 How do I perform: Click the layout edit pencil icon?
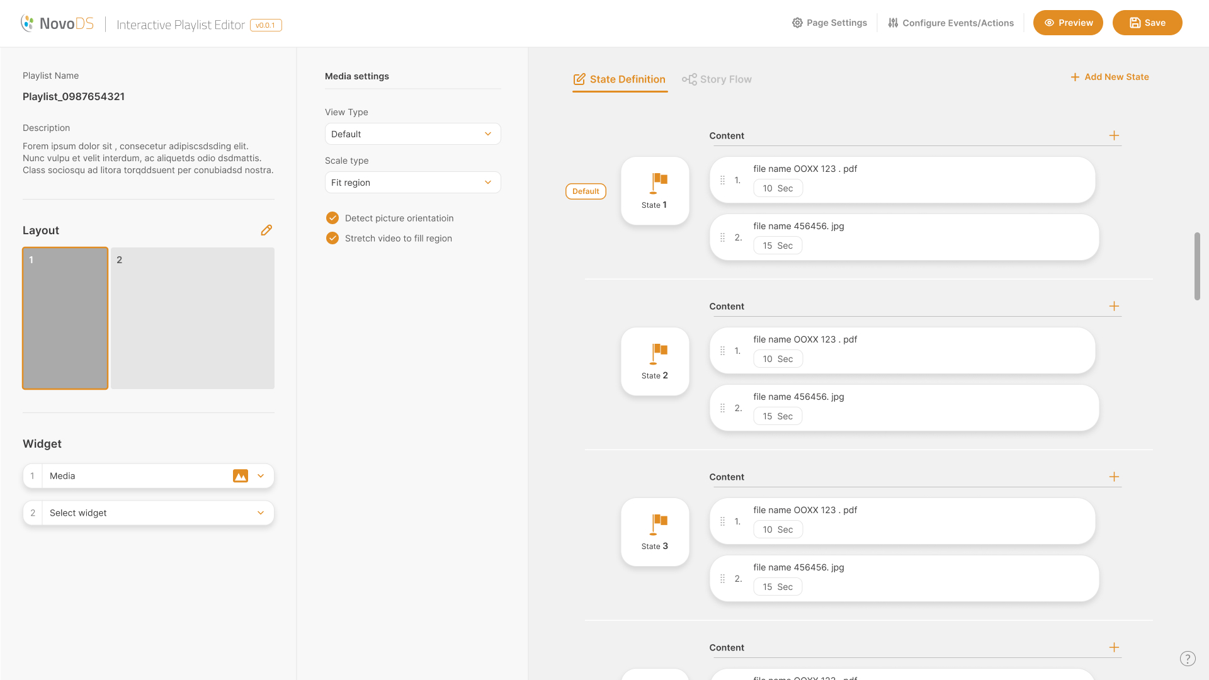tap(266, 230)
